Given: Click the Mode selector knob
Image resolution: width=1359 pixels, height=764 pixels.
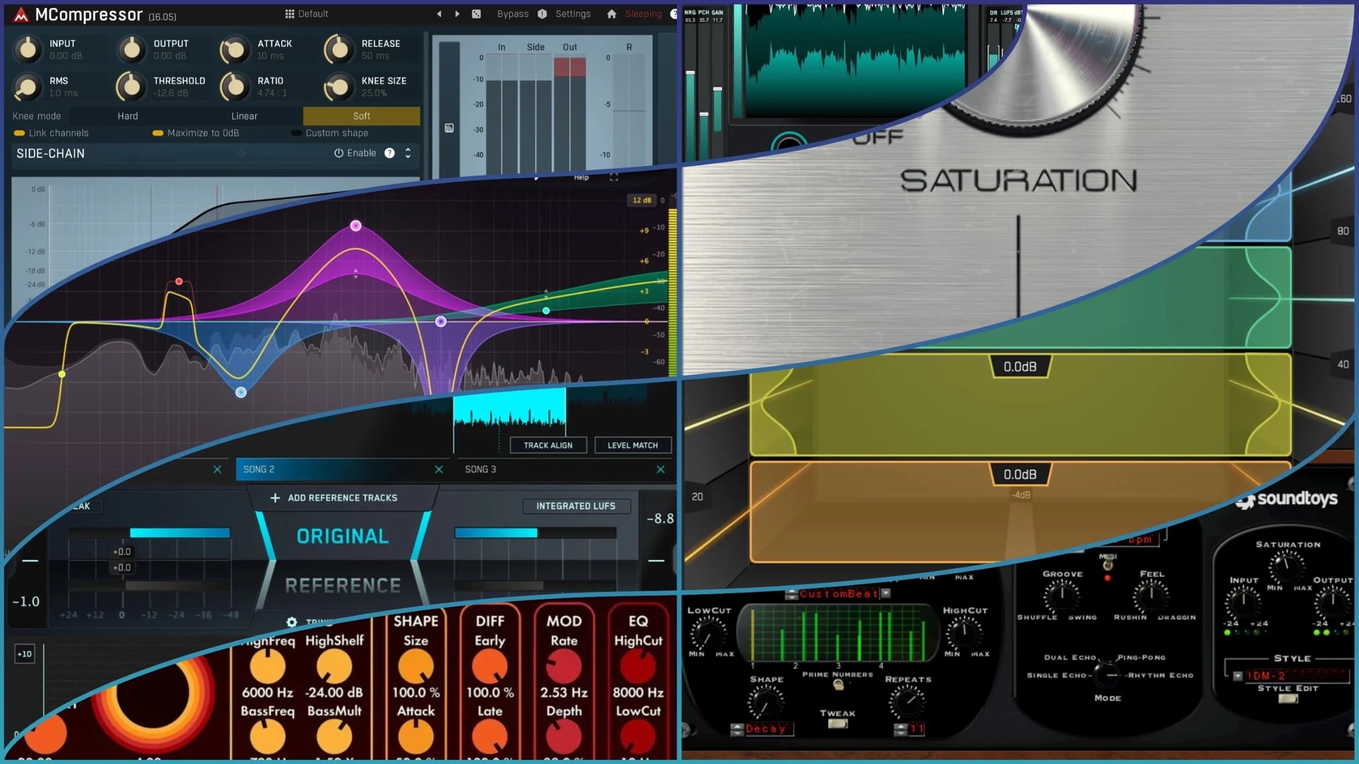Looking at the screenshot, I should tap(1108, 675).
